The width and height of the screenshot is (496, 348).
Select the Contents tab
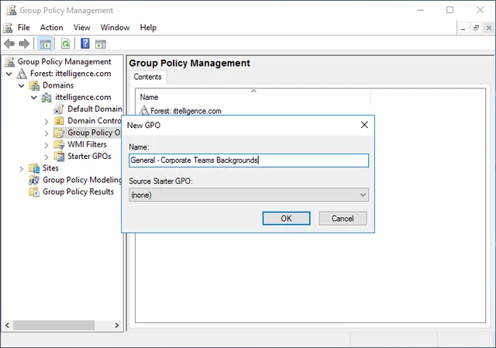pos(147,77)
